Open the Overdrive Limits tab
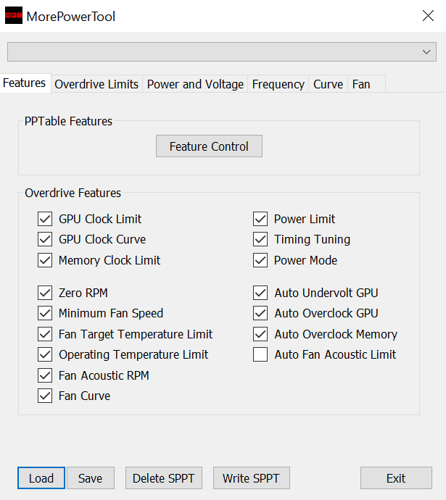Viewport: 446px width, 500px height. [x=96, y=85]
